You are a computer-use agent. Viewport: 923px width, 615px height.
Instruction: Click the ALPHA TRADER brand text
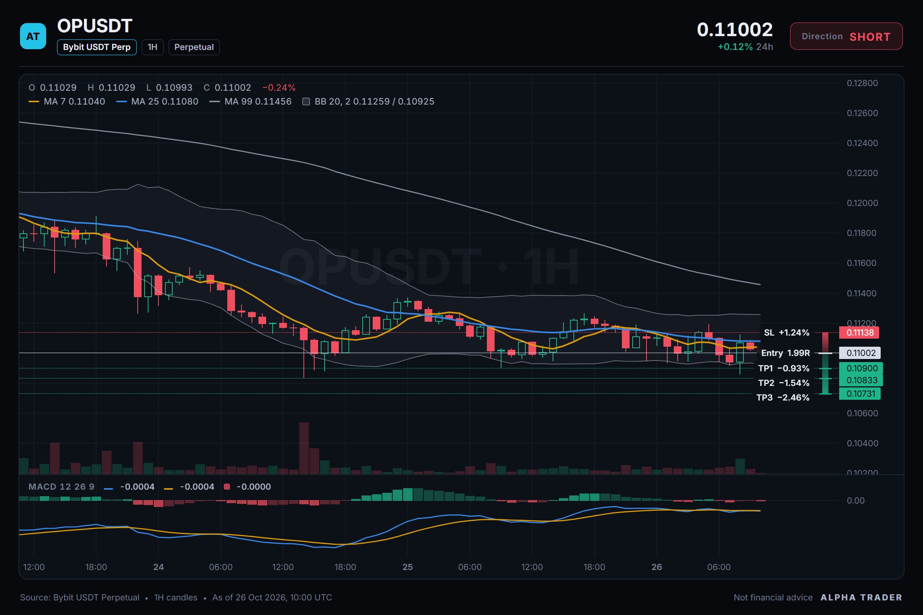coord(861,597)
